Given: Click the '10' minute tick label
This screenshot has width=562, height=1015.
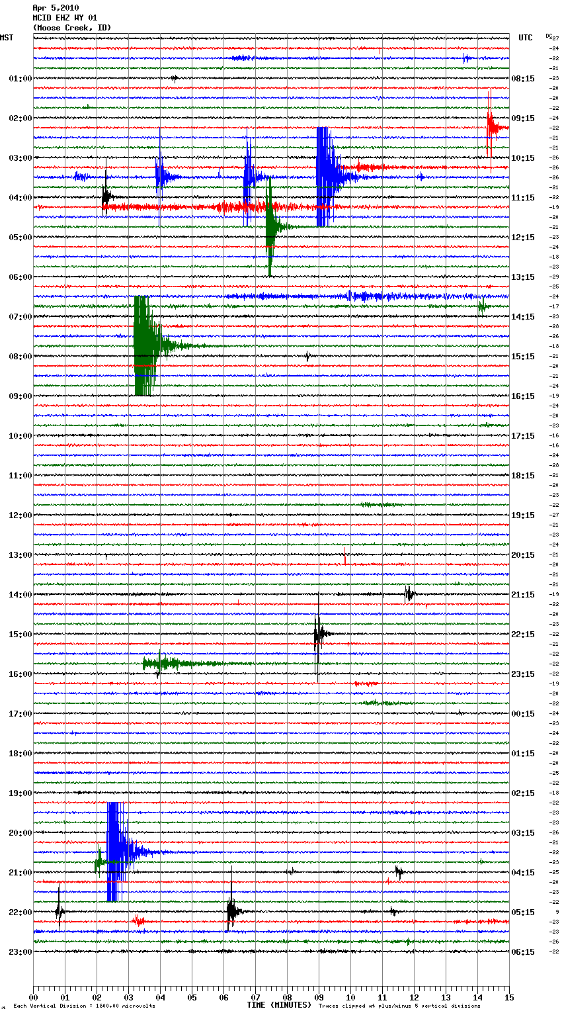Looking at the screenshot, I should click(x=350, y=997).
